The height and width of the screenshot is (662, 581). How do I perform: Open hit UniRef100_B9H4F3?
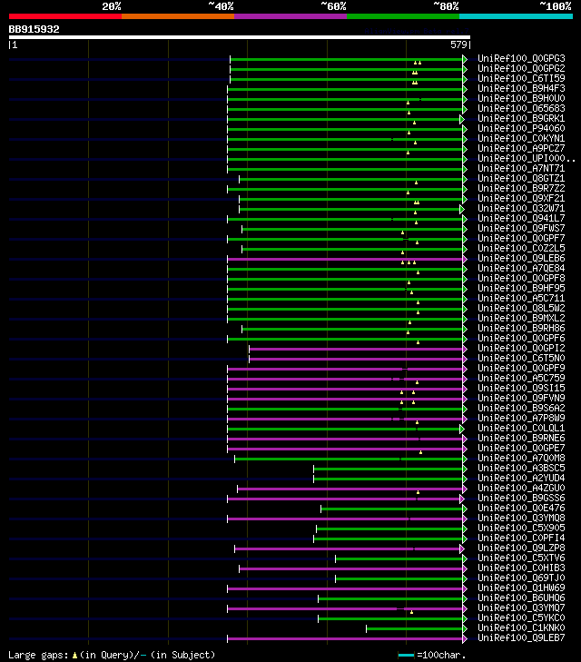coord(521,89)
